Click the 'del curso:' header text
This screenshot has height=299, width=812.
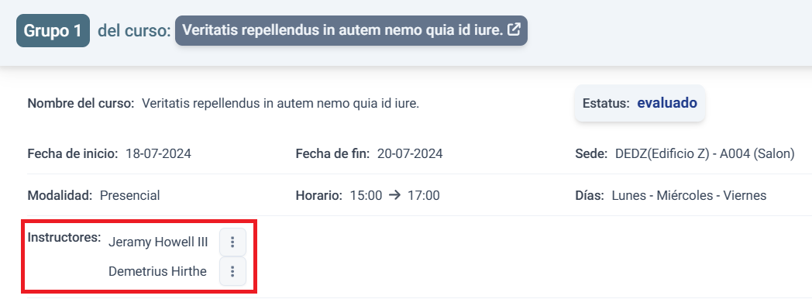coord(134,30)
